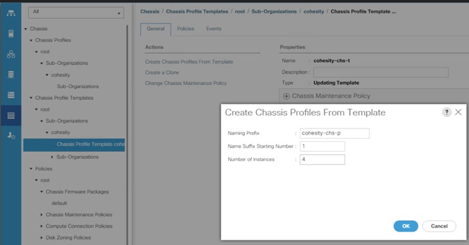Image resolution: width=469 pixels, height=245 pixels.
Task: Click root in the breadcrumb
Action: point(240,11)
